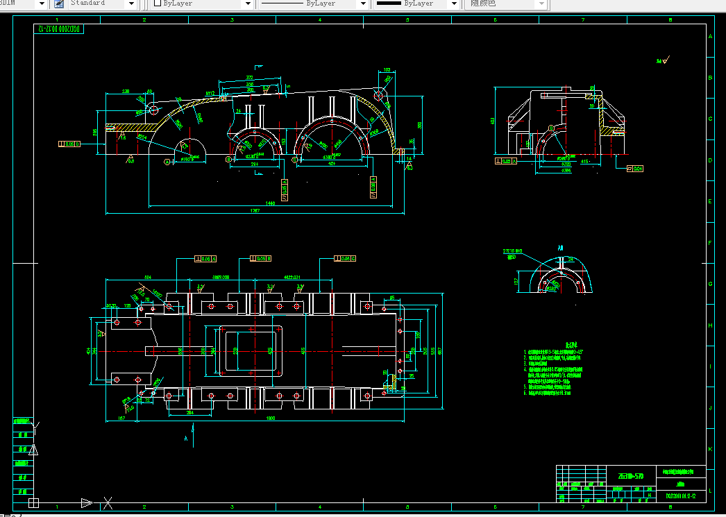Screen dimensions: 726x517
Task: Select the 284 dimension text
Action: 190,412
